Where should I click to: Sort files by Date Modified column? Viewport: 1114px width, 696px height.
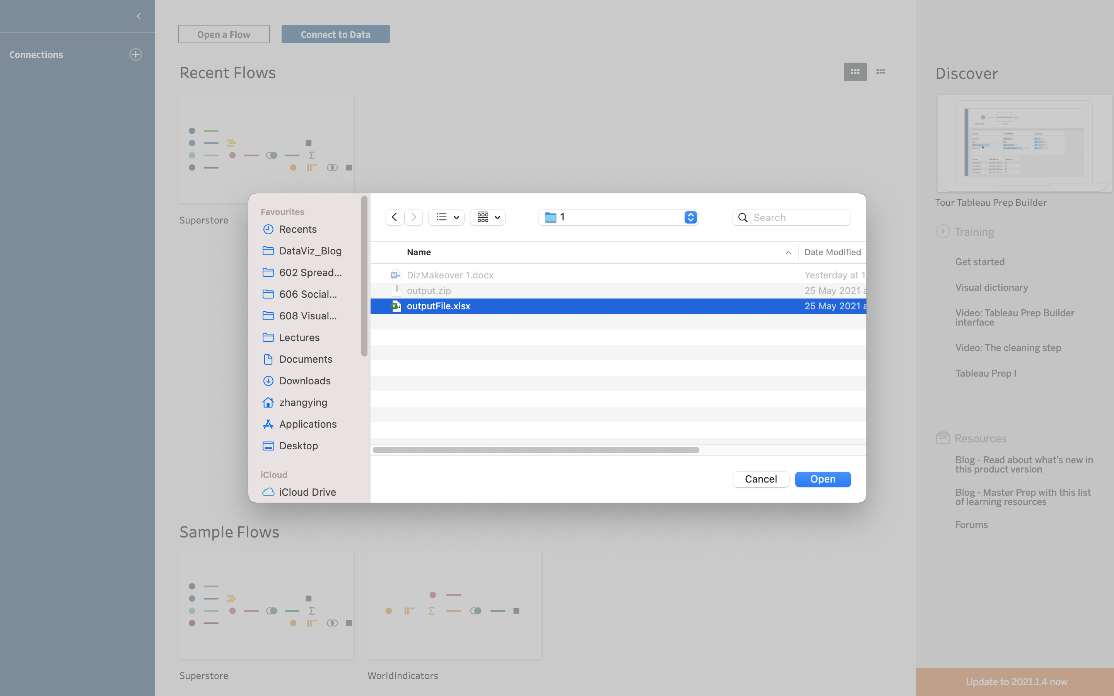(832, 252)
